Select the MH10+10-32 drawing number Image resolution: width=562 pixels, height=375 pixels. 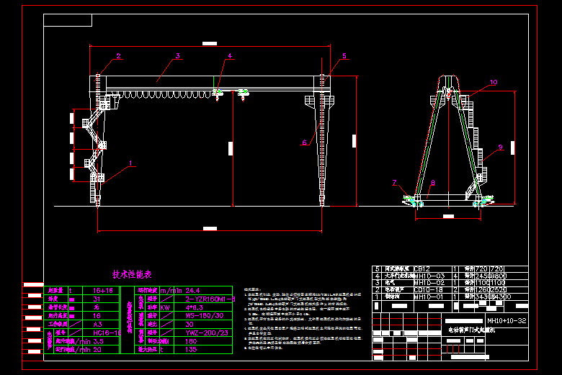[507, 320]
